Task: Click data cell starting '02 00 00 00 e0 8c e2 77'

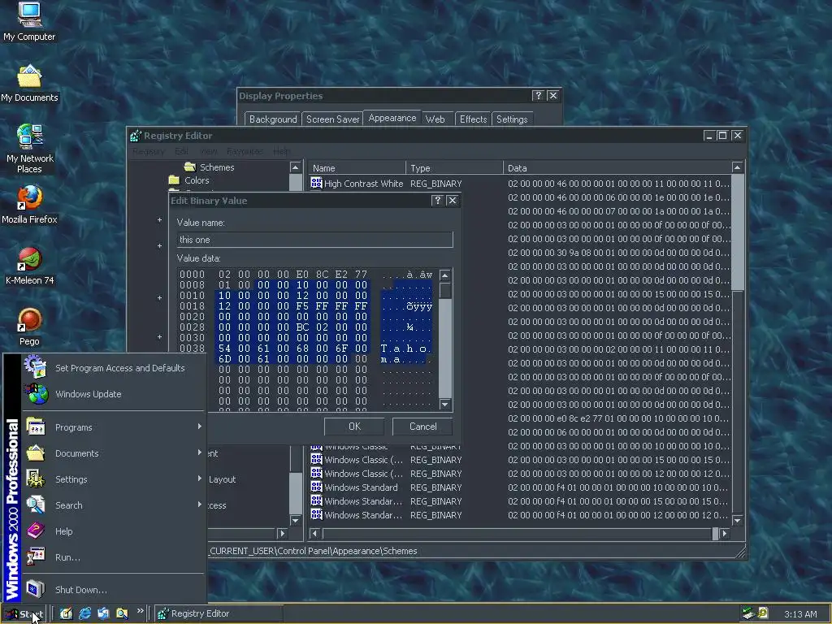Action: click(618, 418)
